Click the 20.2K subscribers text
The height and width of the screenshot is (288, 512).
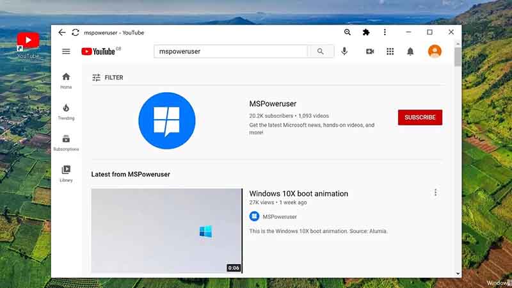[271, 116]
